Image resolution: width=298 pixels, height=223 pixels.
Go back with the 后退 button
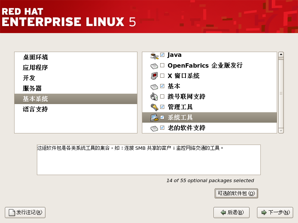tap(231, 213)
